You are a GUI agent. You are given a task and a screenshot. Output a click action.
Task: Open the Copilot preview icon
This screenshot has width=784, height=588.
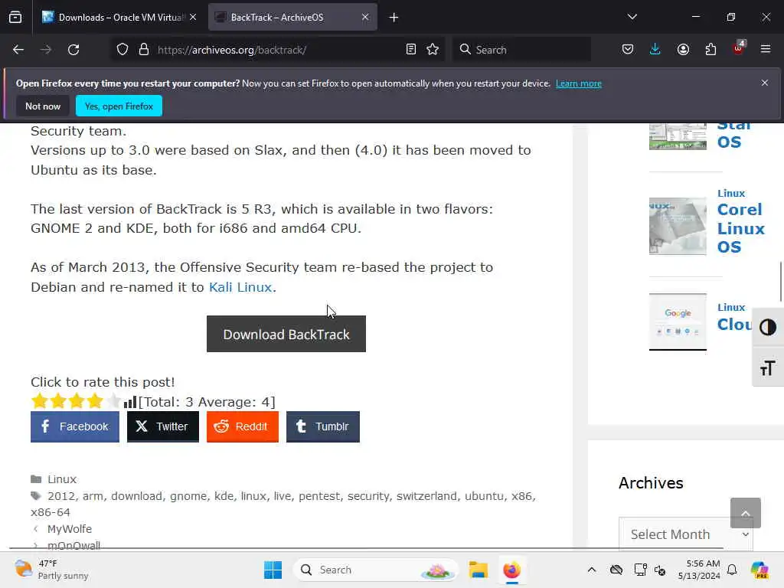tap(759, 570)
